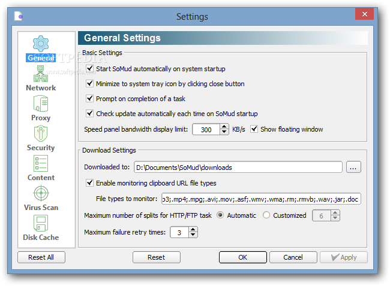390x286 pixels.
Task: Decrease the customized splits number
Action: [335, 218]
